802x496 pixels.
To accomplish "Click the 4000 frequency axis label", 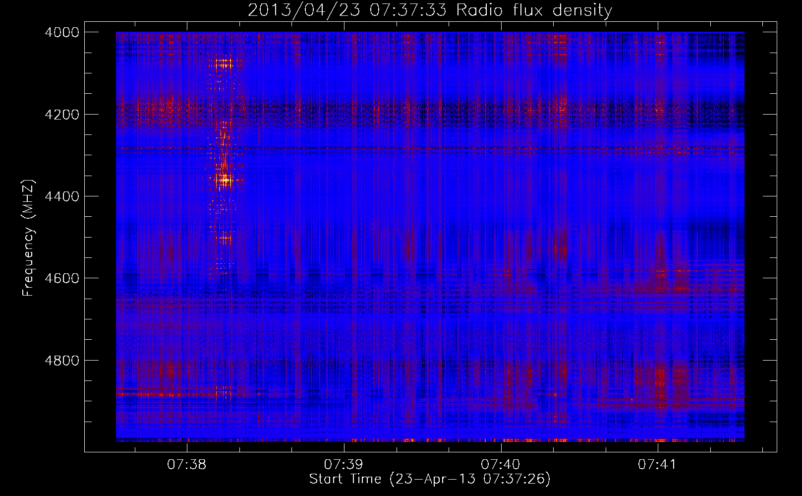I will click(62, 32).
